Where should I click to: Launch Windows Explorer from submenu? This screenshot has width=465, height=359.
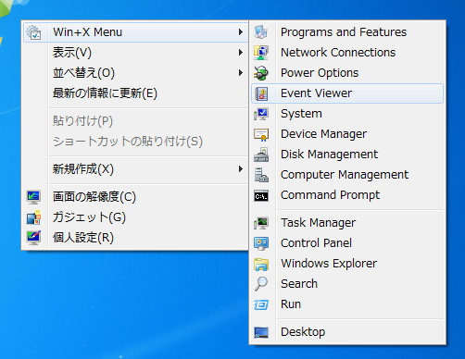tap(347, 264)
